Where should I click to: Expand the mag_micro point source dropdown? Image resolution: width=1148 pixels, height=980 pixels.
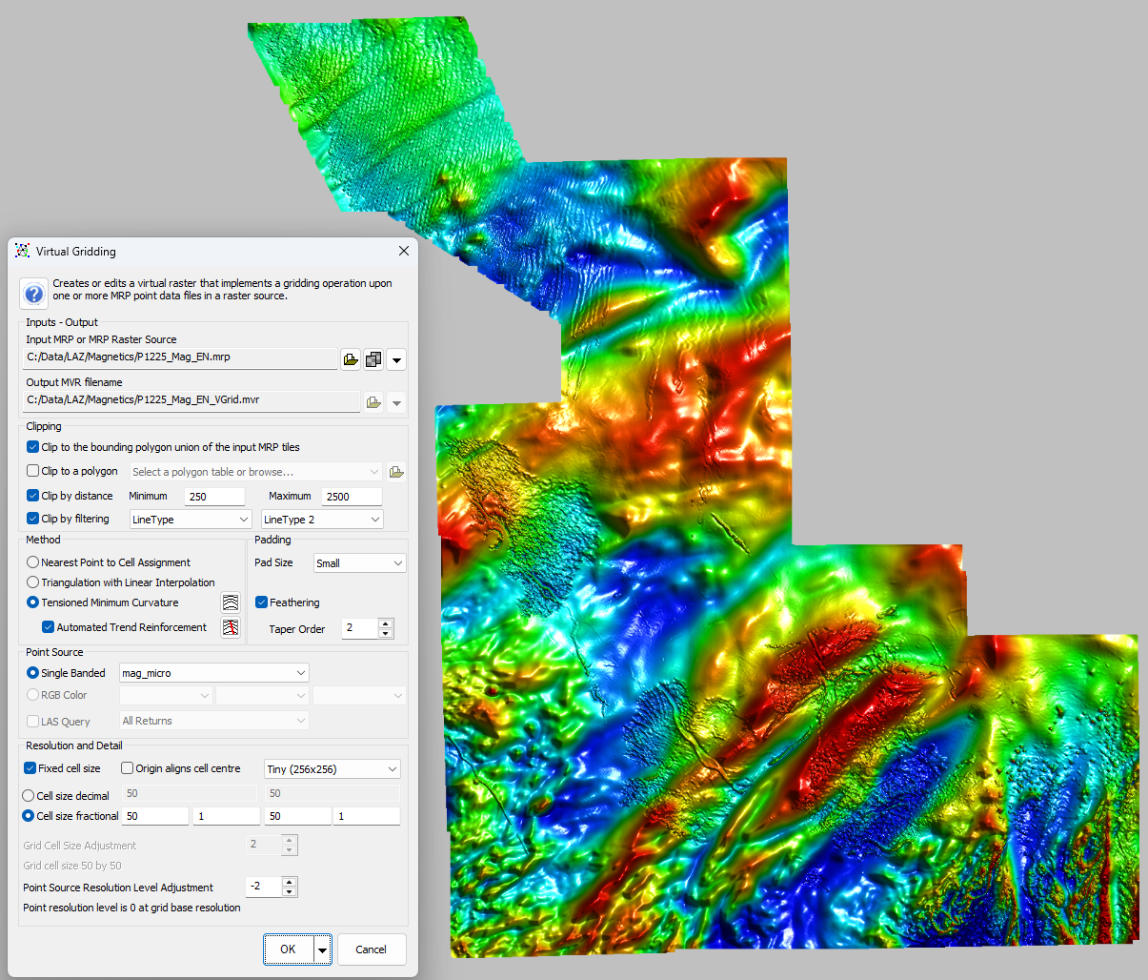pos(214,673)
